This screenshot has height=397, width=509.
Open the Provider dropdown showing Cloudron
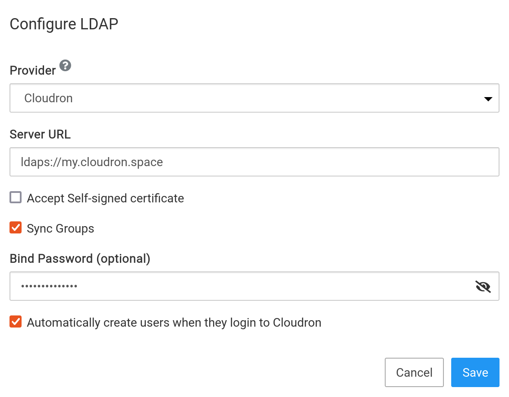tap(254, 98)
